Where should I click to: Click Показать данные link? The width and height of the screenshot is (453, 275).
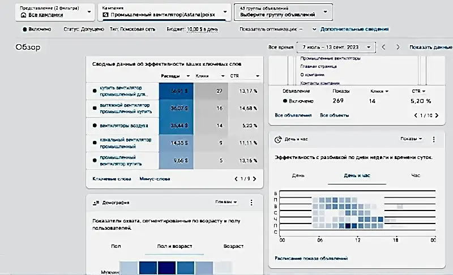tap(430, 47)
